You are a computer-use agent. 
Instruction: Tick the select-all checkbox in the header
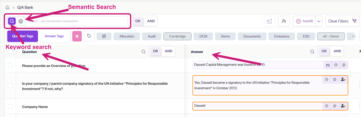coord(10,51)
